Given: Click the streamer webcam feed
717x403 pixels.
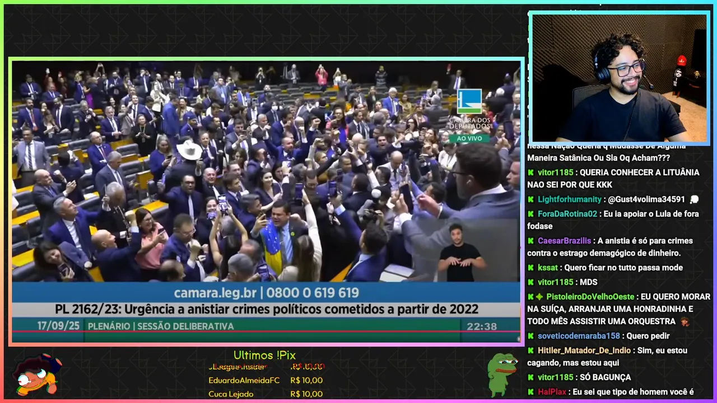Looking at the screenshot, I should (x=620, y=78).
